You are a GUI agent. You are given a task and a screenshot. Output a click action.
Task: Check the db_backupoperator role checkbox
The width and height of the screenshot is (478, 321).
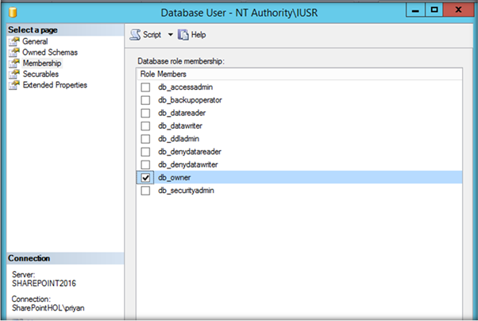(x=145, y=100)
